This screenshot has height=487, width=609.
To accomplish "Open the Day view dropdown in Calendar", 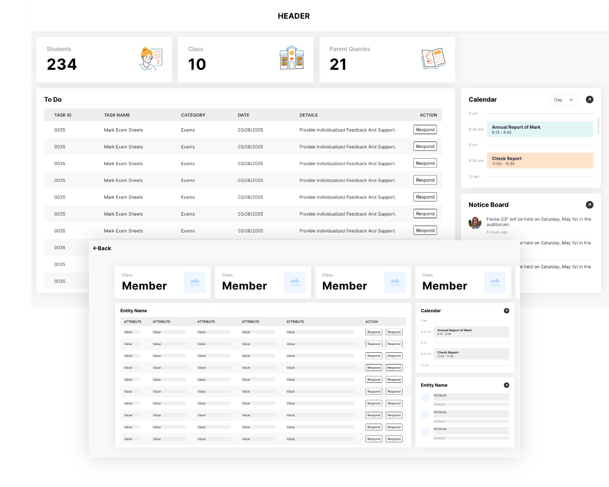I will tap(563, 100).
